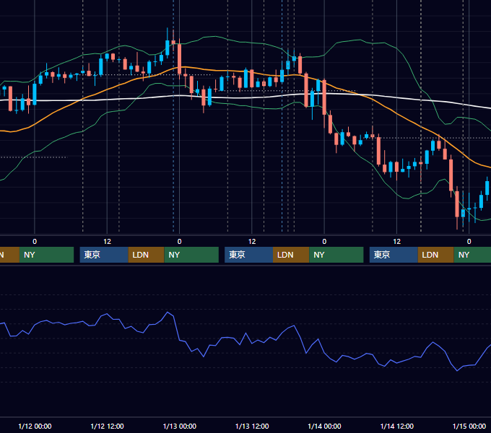Select the long red candle at 1/14 00:00

[324, 97]
